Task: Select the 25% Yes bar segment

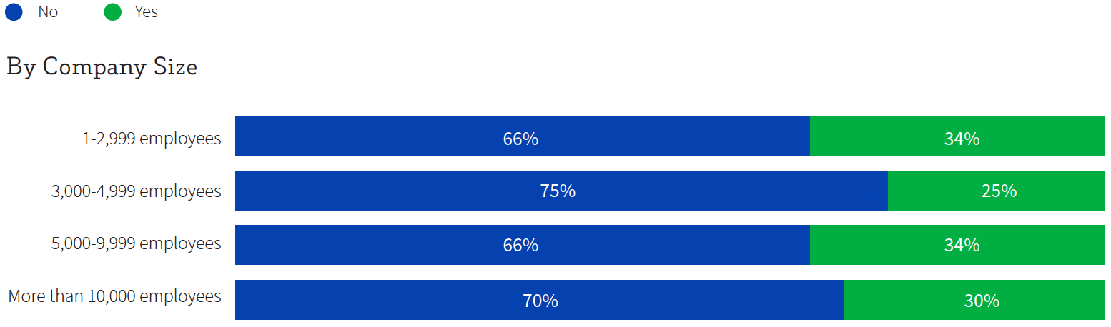Action: pyautogui.click(x=997, y=191)
